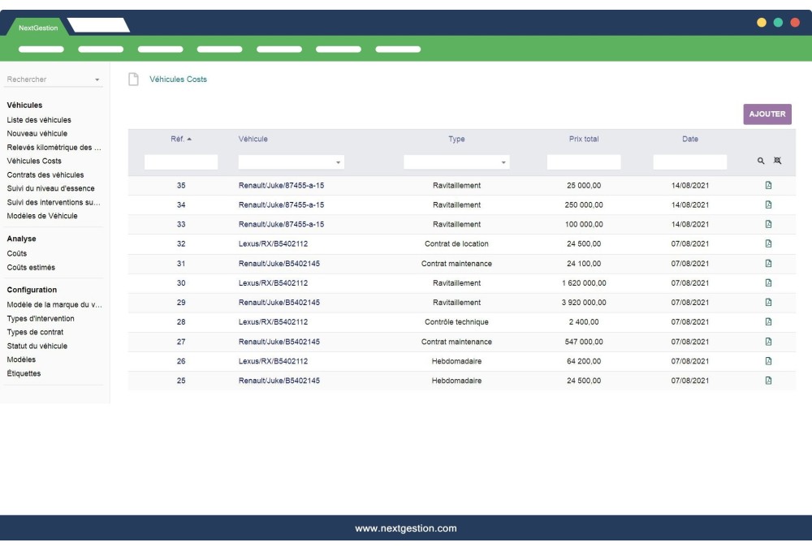Expand the Type filter dropdown
This screenshot has height=551, width=812.
(x=503, y=163)
